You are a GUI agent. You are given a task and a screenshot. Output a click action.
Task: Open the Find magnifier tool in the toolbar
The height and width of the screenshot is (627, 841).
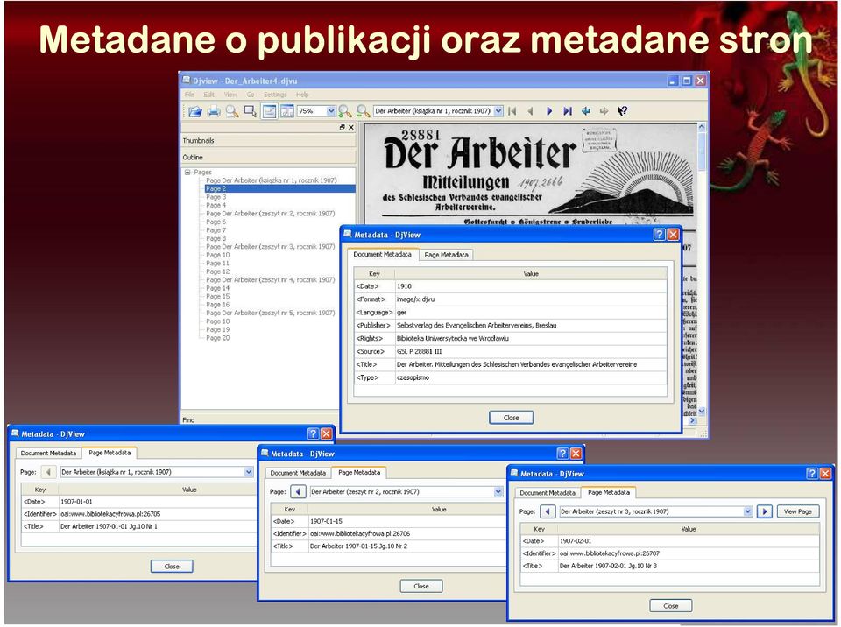231,111
